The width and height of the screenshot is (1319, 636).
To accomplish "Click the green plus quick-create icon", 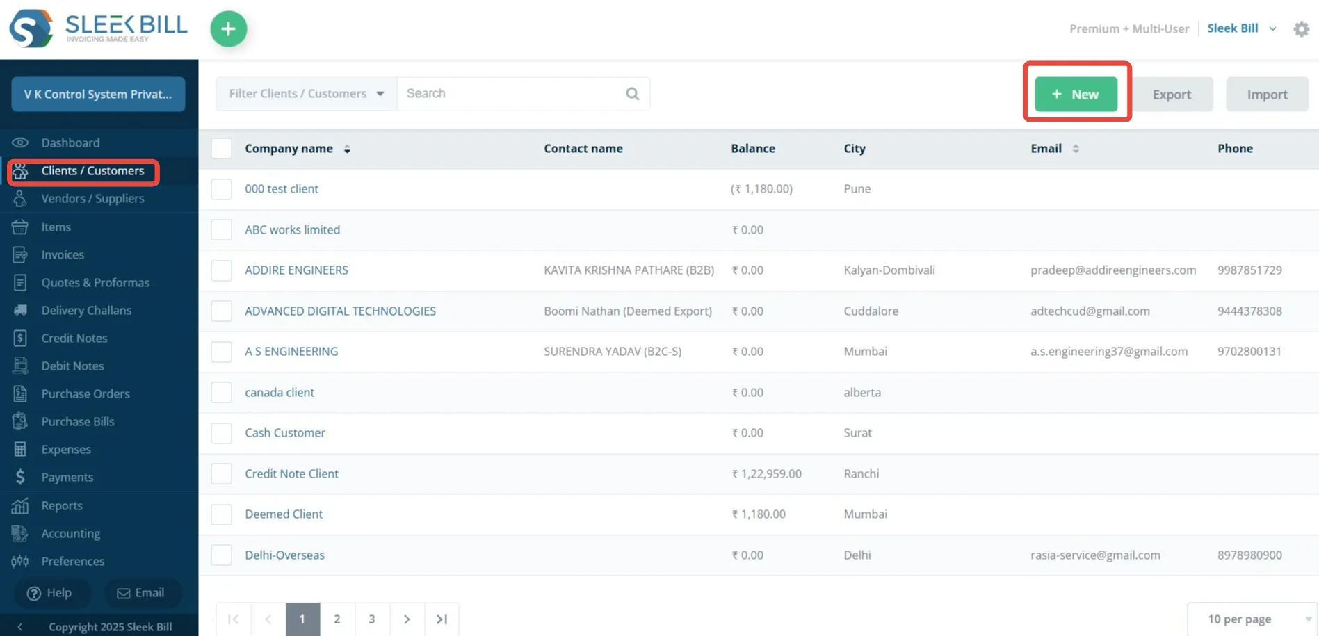I will (x=228, y=29).
